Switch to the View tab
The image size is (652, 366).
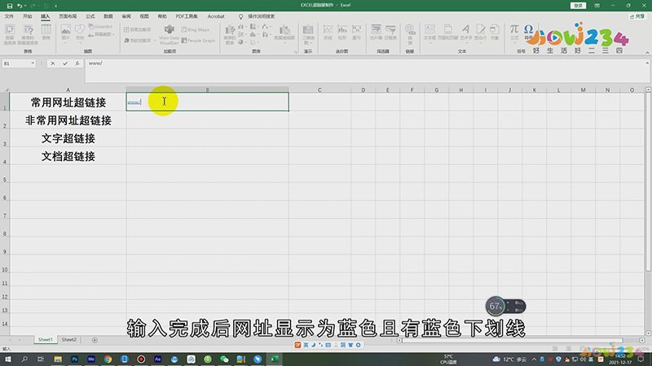144,16
